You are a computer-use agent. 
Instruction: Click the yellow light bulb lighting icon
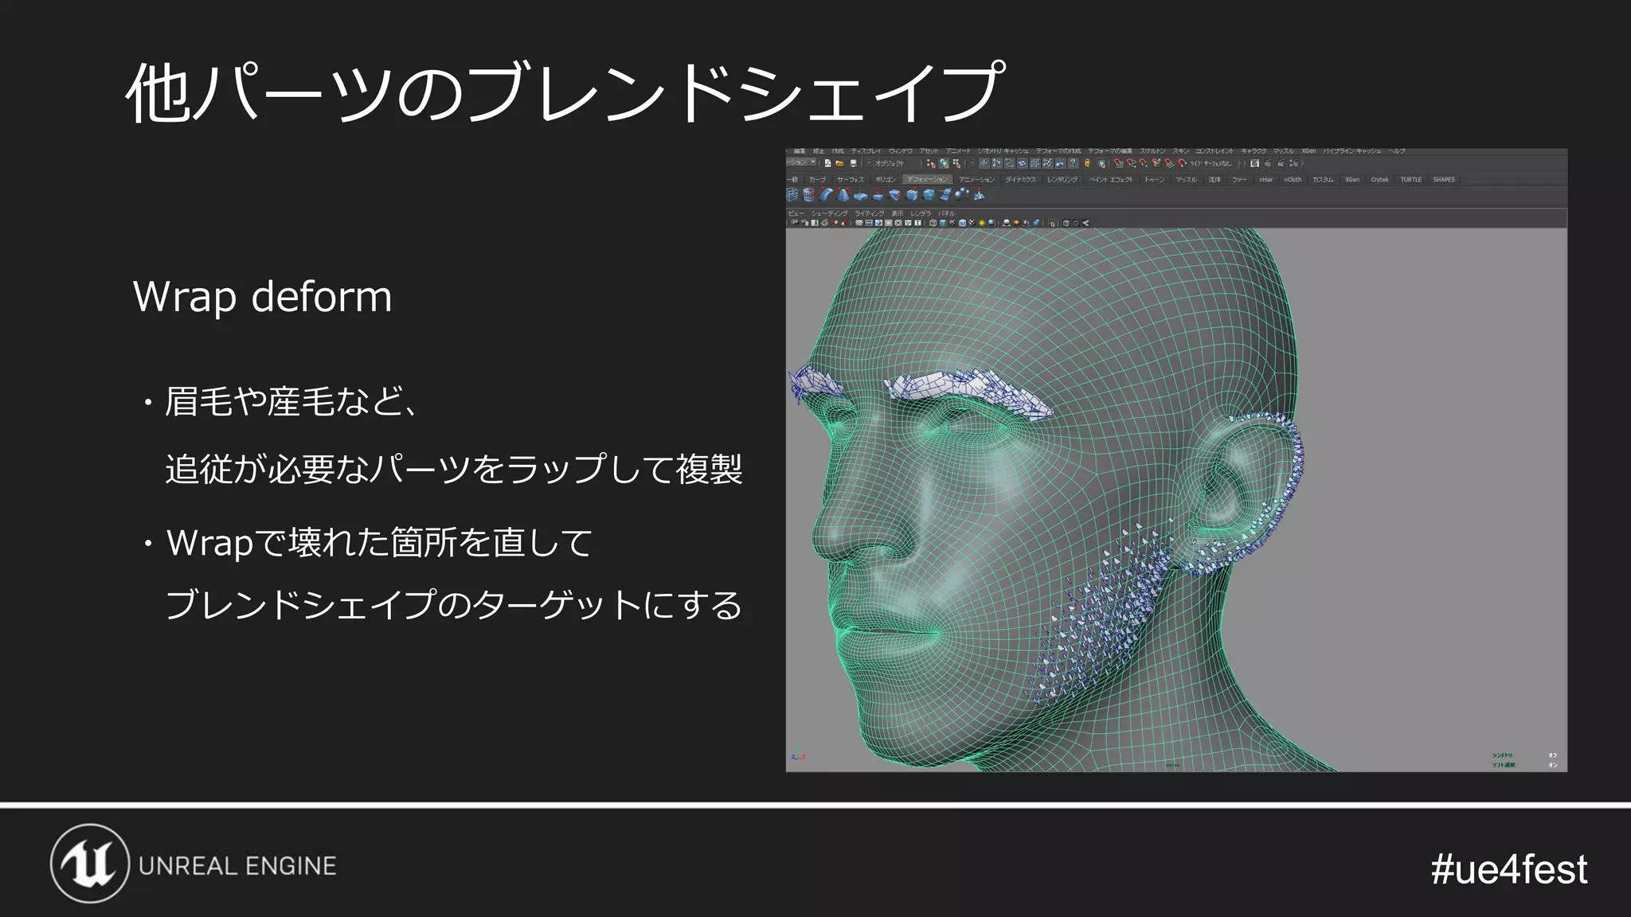coord(982,223)
